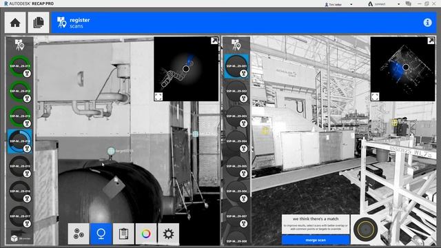Select three-point registration tool
This screenshot has width=441, height=248.
[x=79, y=234]
